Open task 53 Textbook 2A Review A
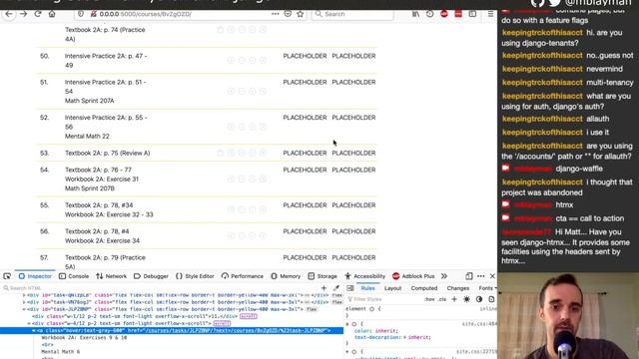The width and height of the screenshot is (639, 359). [x=107, y=153]
